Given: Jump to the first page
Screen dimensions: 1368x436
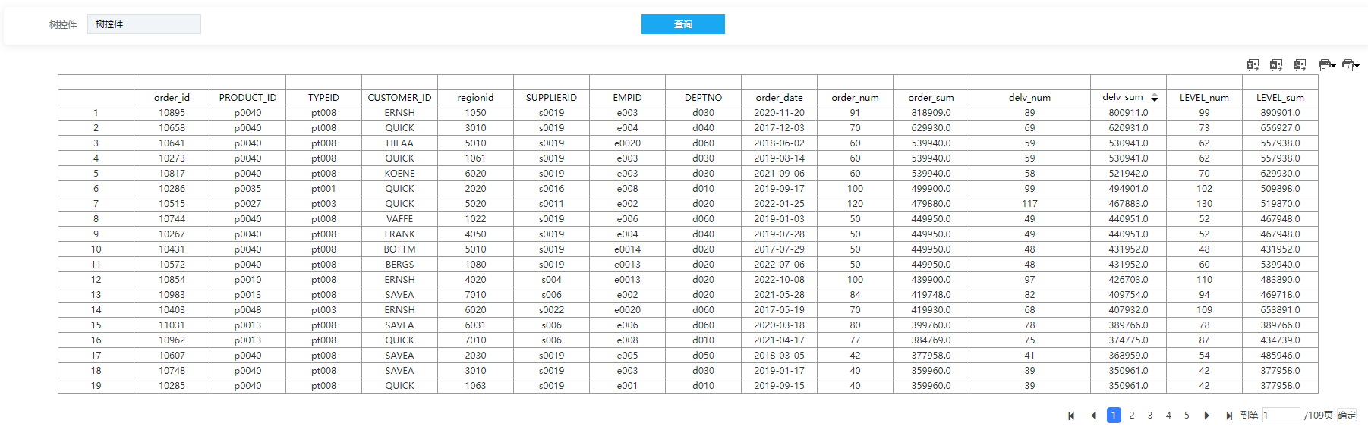Looking at the screenshot, I should coord(1071,416).
